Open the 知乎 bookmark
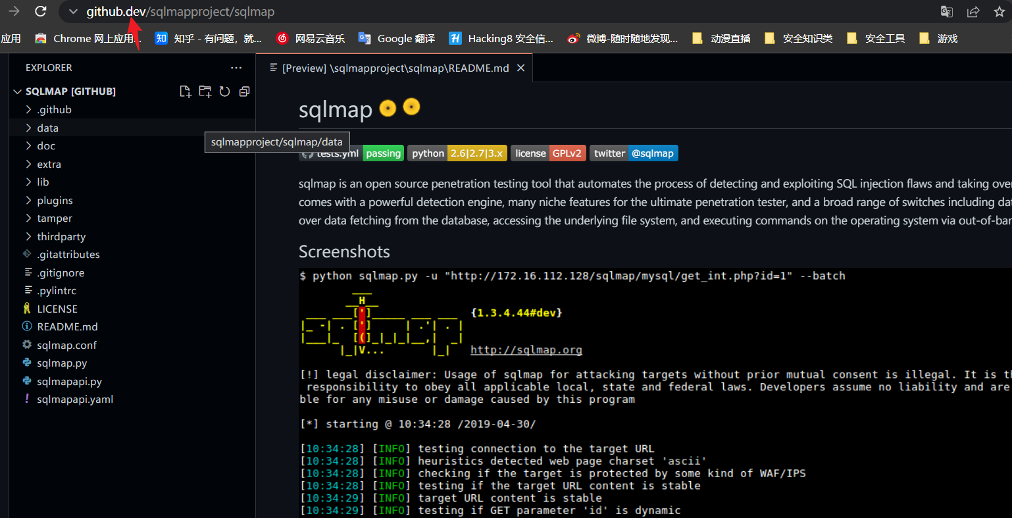 click(209, 39)
